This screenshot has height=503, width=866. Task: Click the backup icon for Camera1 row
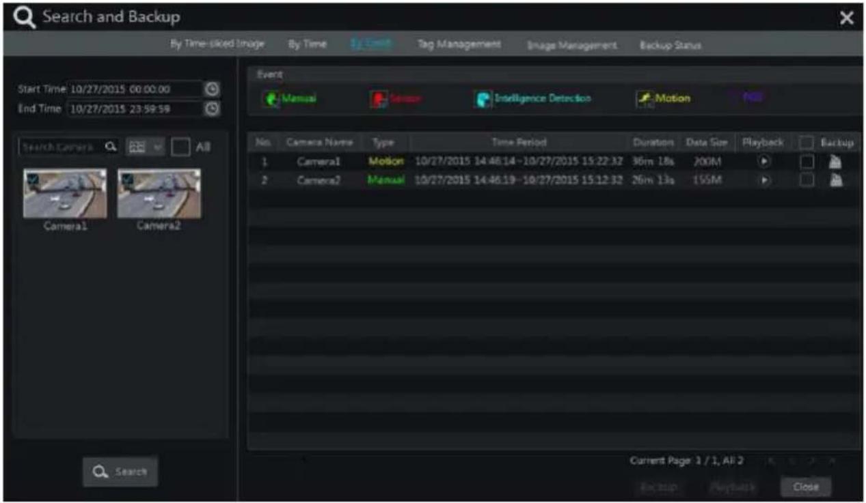[x=836, y=162]
